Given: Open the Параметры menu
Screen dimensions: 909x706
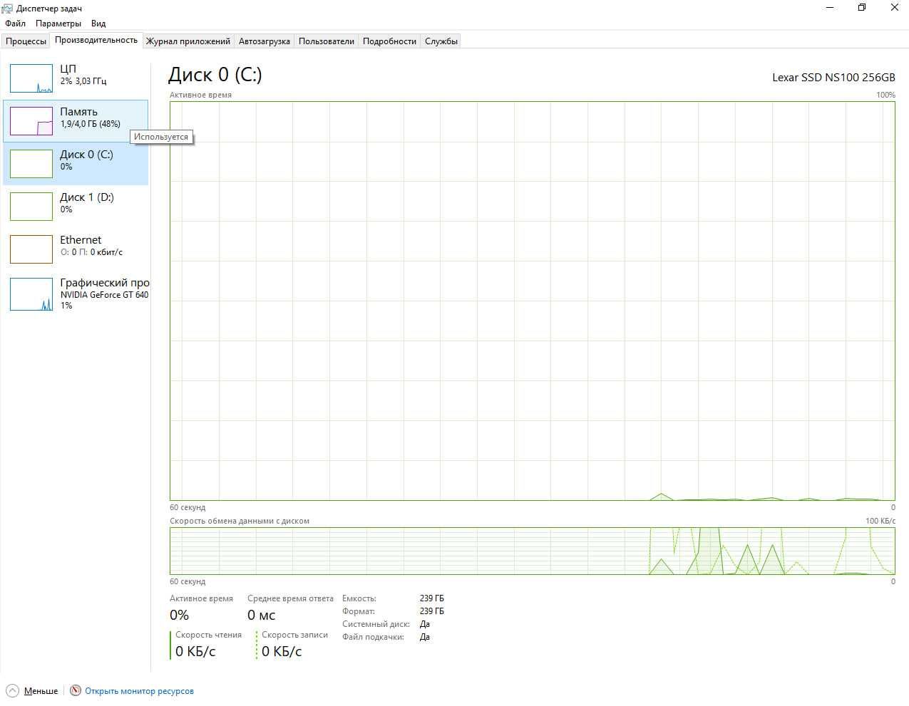Looking at the screenshot, I should tap(58, 24).
